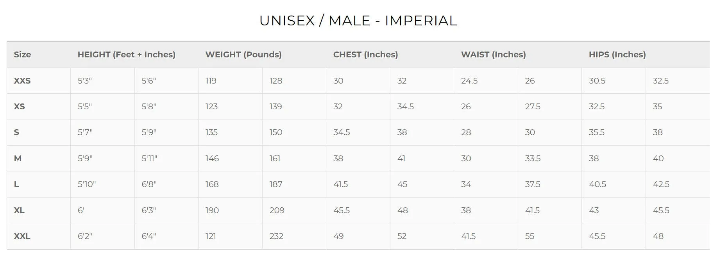
Task: Select the CHEST (Inches) column header
Action: (x=365, y=55)
